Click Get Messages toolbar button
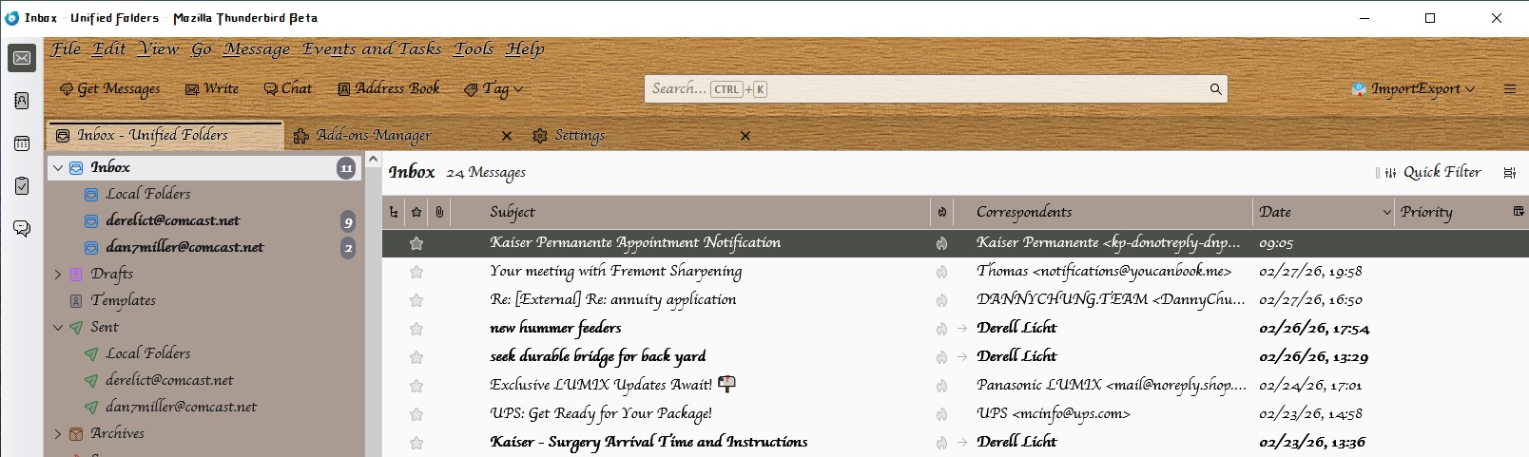 click(x=109, y=88)
